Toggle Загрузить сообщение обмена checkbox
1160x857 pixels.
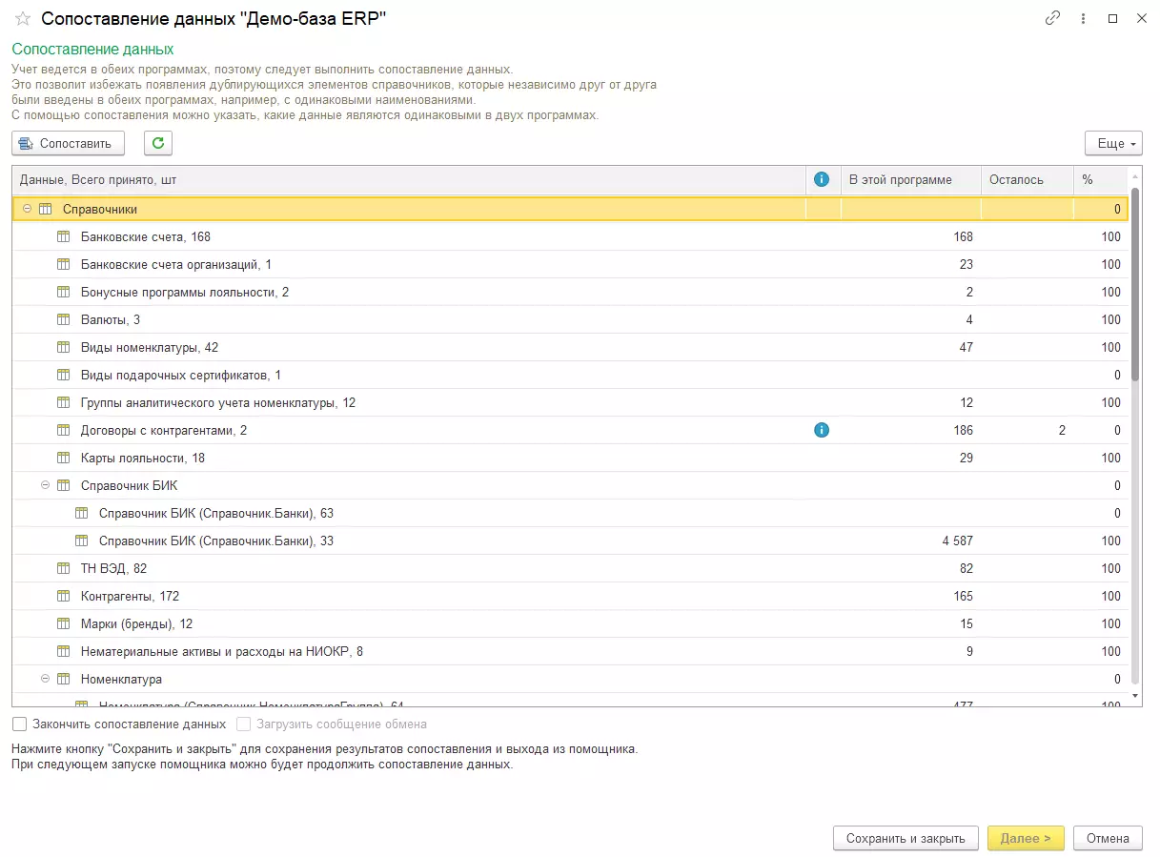pos(243,724)
